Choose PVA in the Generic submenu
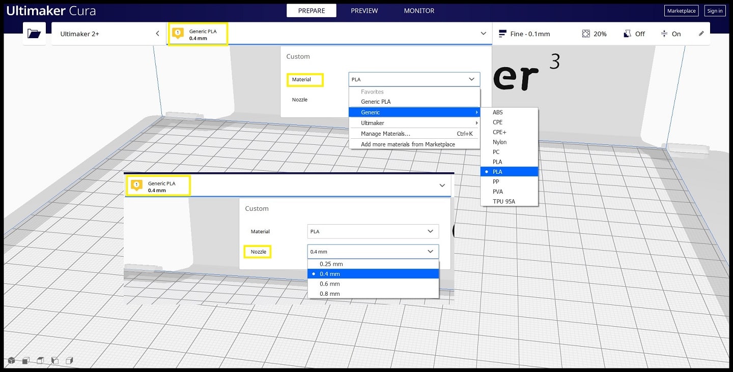This screenshot has width=733, height=372. click(509, 192)
